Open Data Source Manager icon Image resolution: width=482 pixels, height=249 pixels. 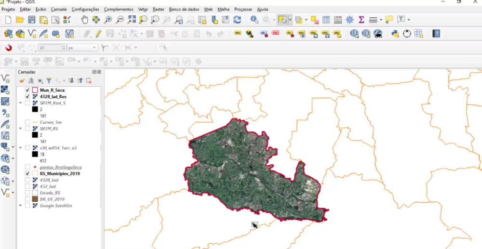(8, 33)
